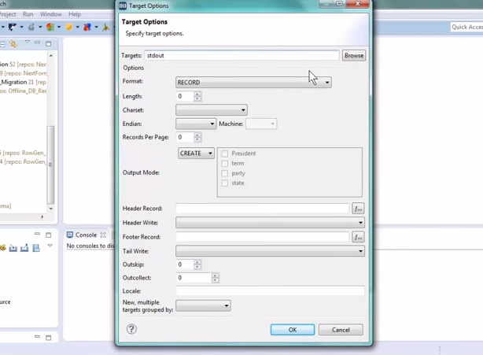Maximize the bottom-left corner panel
The image size is (483, 355).
tap(48, 338)
